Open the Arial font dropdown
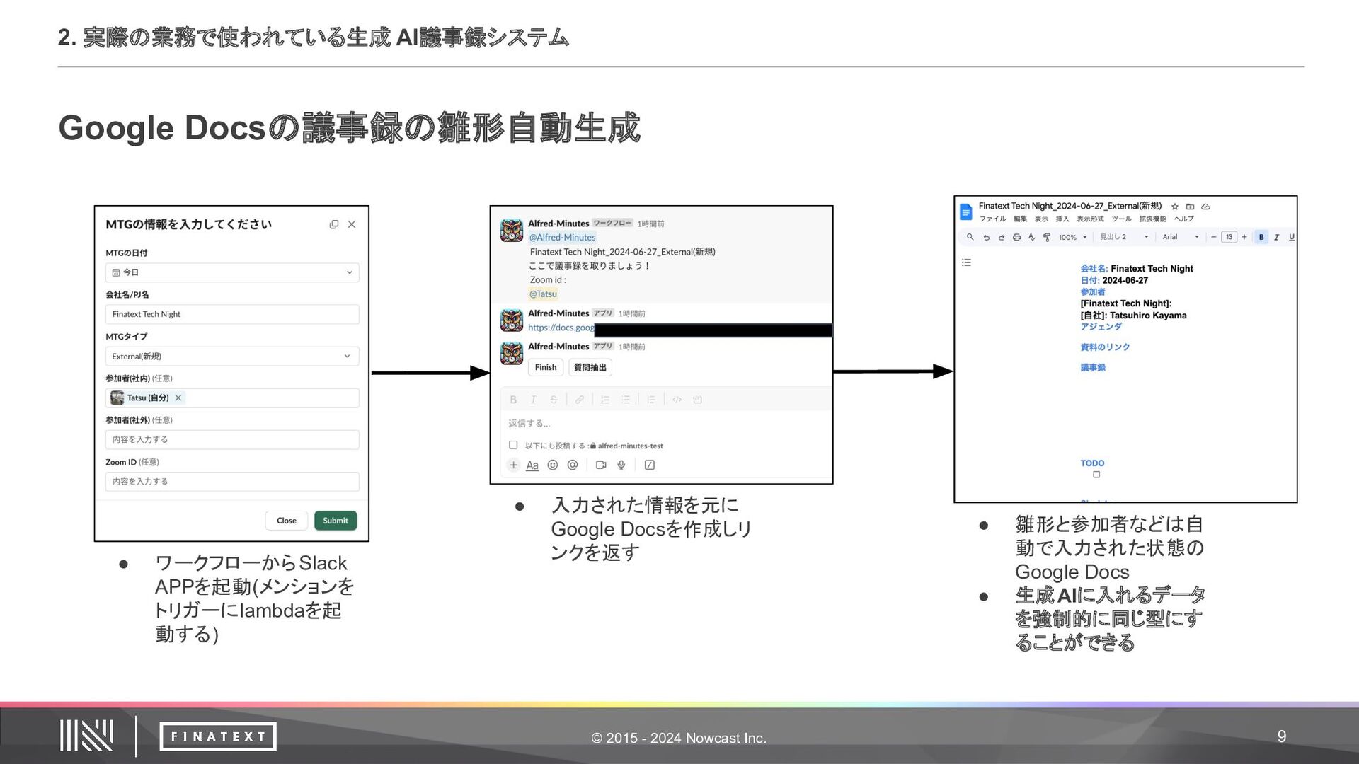 click(x=1180, y=237)
